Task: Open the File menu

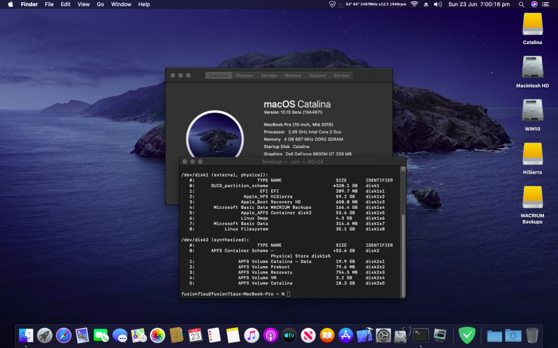Action: (49, 4)
